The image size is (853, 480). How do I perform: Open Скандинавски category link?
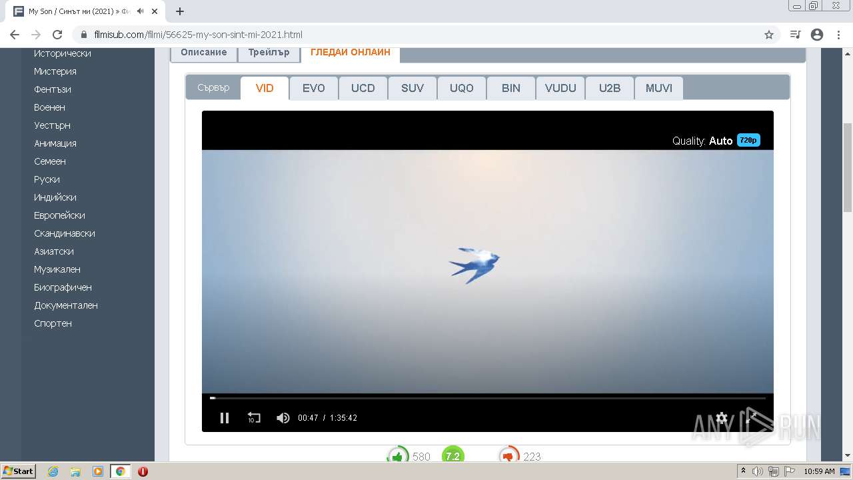tap(65, 233)
